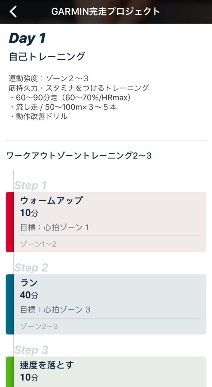Tap the 40分 run duration

29,295
